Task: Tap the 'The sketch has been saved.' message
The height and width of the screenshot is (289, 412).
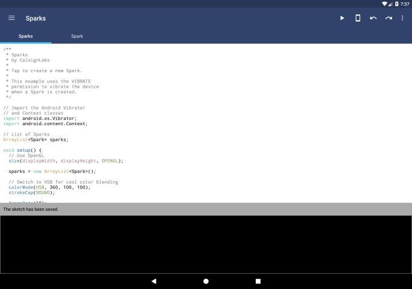Action: [31, 210]
